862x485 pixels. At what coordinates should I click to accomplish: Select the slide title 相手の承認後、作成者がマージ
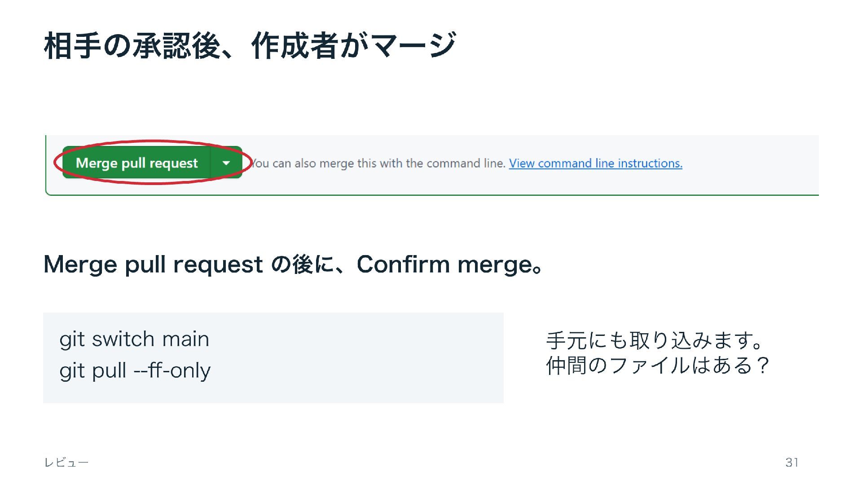click(250, 45)
